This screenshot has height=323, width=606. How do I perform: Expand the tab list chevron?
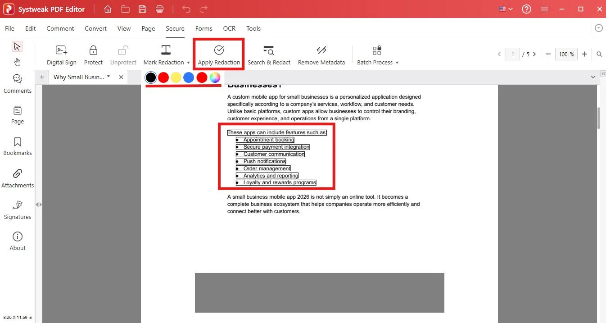(x=593, y=77)
